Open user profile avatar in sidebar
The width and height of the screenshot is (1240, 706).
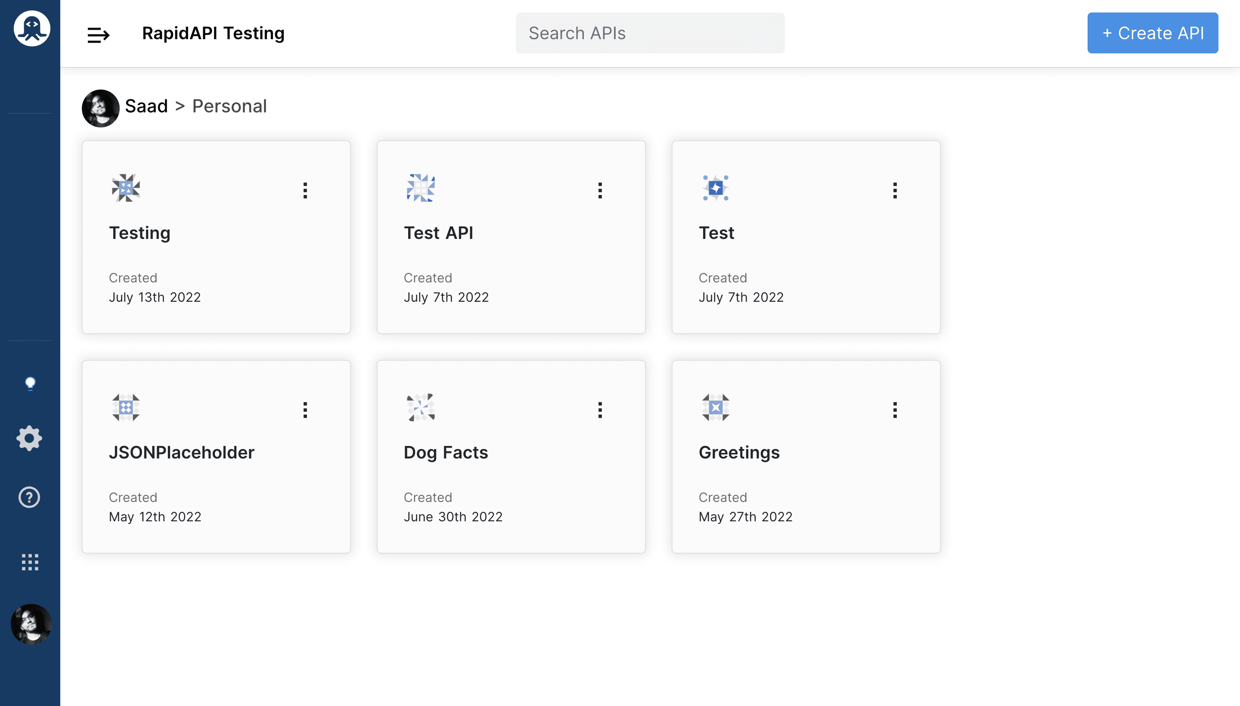coord(31,625)
